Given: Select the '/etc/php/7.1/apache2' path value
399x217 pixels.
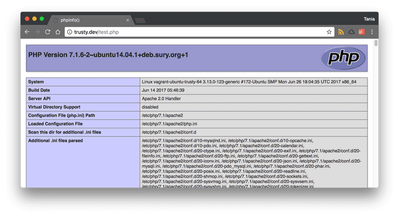Looking at the screenshot, I should tap(162, 115).
